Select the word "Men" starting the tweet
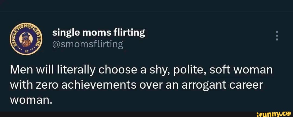This screenshot has width=293, height=117. pyautogui.click(x=20, y=72)
